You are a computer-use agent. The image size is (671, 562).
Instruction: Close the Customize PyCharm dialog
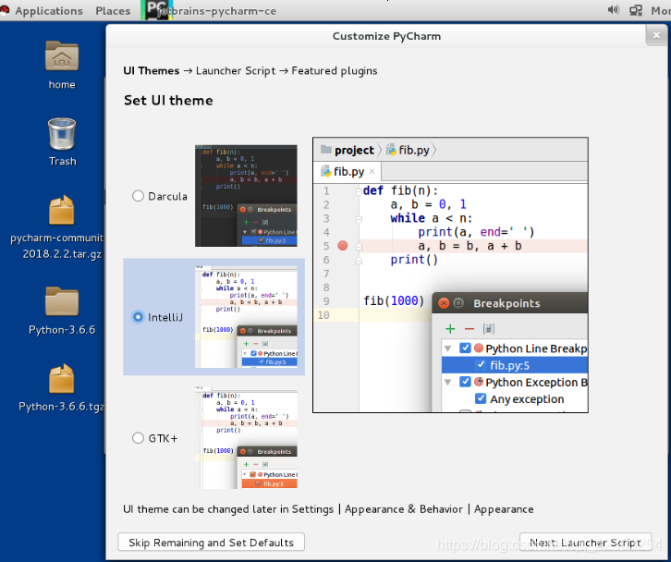[656, 35]
